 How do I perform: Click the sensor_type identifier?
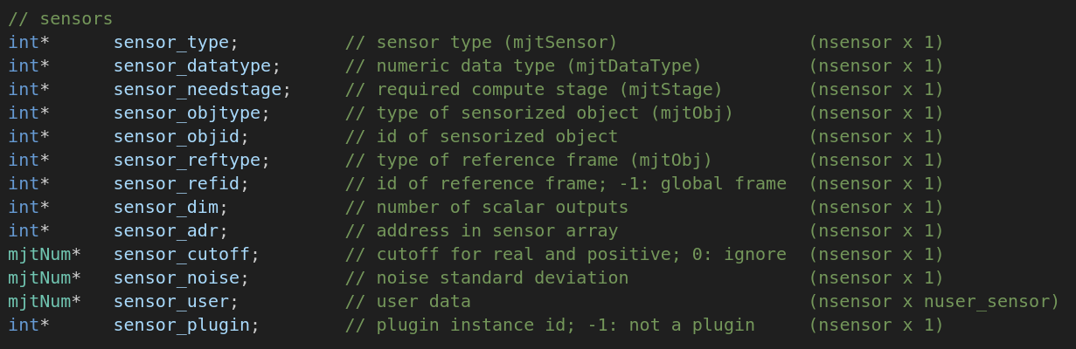click(x=170, y=42)
